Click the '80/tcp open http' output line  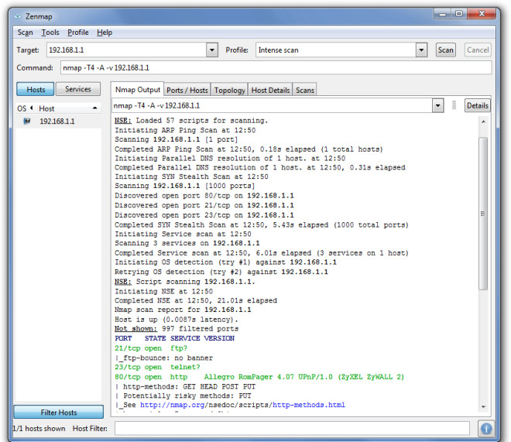point(259,377)
